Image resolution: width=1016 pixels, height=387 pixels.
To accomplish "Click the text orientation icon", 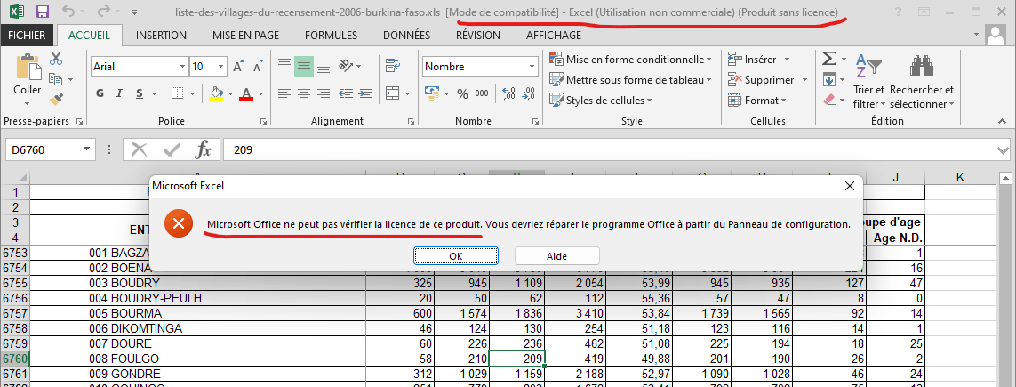I will (347, 66).
